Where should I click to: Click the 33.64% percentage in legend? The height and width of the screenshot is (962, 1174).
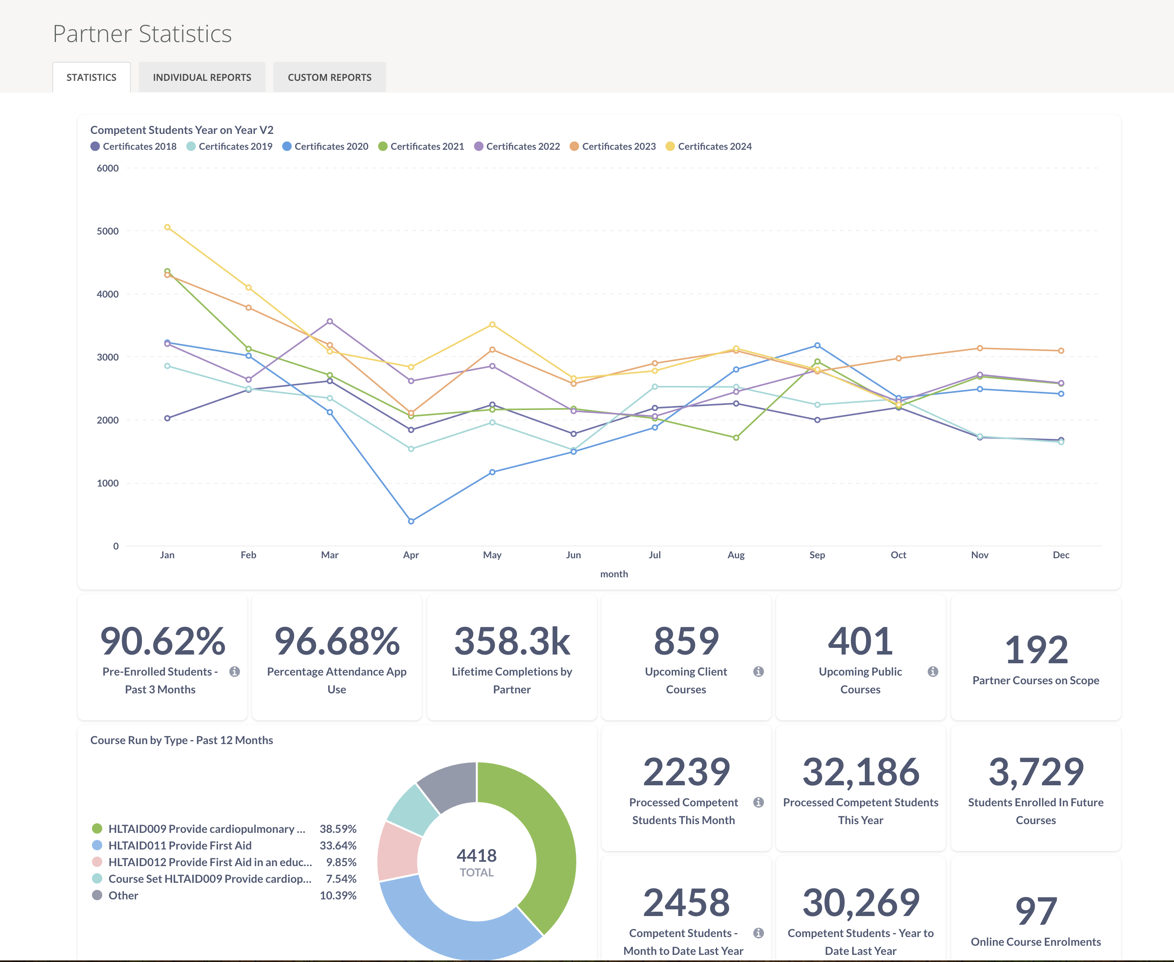(x=338, y=846)
